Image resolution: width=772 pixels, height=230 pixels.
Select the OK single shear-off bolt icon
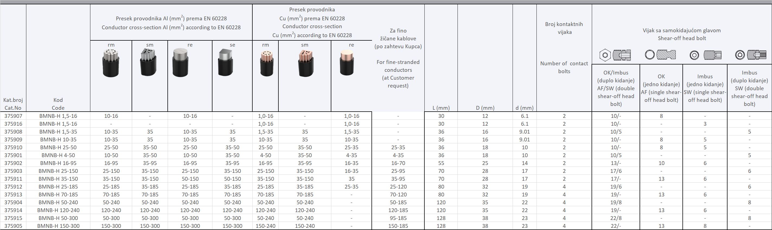pos(660,55)
